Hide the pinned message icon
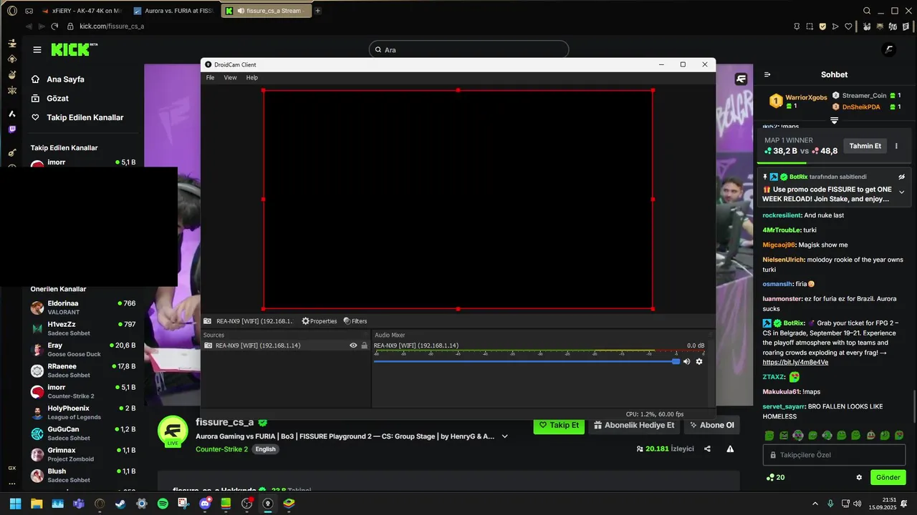 (901, 177)
